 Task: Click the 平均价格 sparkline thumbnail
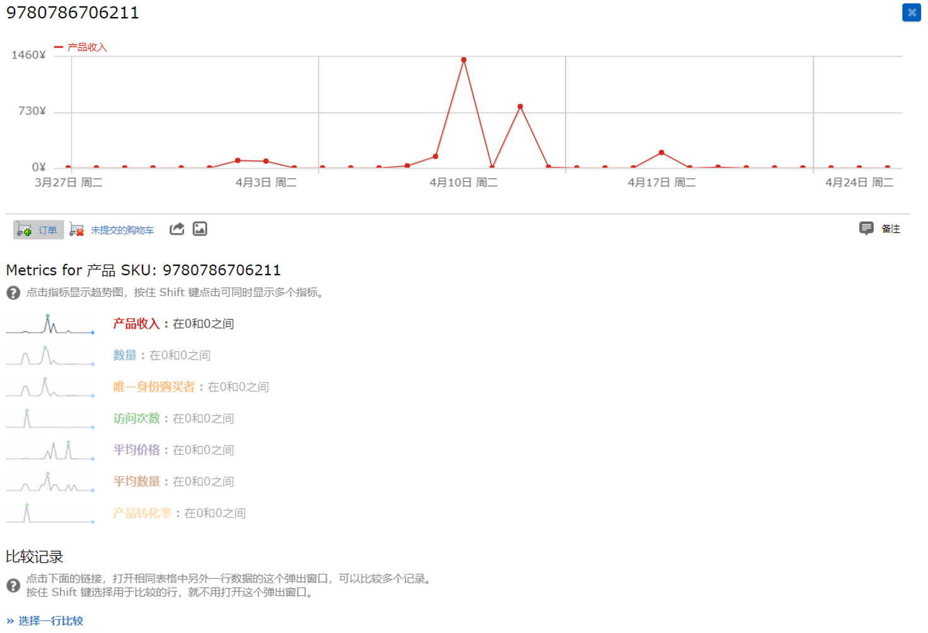click(x=50, y=450)
